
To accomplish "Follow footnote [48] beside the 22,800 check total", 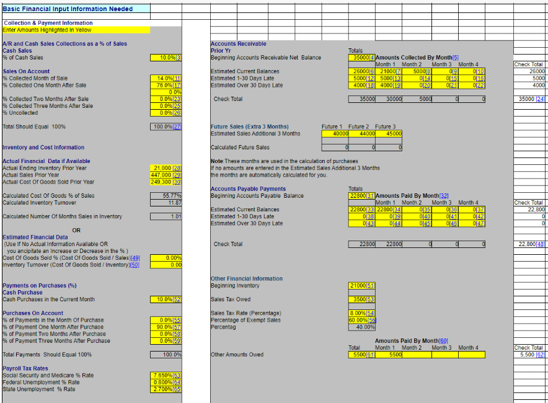I will coord(541,244).
